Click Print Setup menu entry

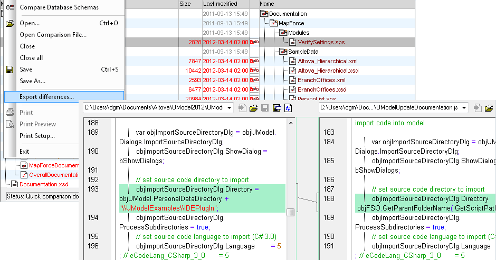37,136
